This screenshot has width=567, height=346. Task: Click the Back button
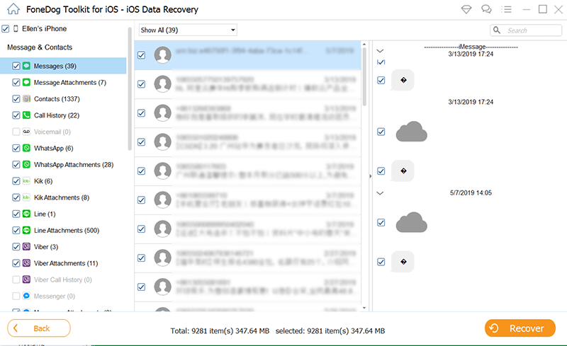[39, 328]
